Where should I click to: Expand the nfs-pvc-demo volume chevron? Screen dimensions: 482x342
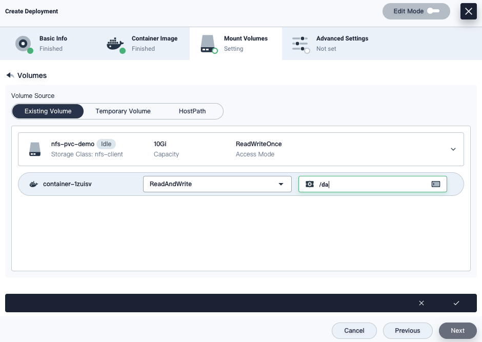pos(453,149)
